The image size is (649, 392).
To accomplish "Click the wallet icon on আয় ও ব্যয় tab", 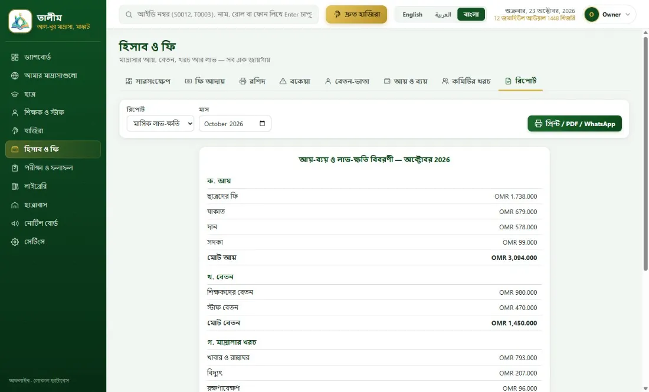I will pos(387,81).
